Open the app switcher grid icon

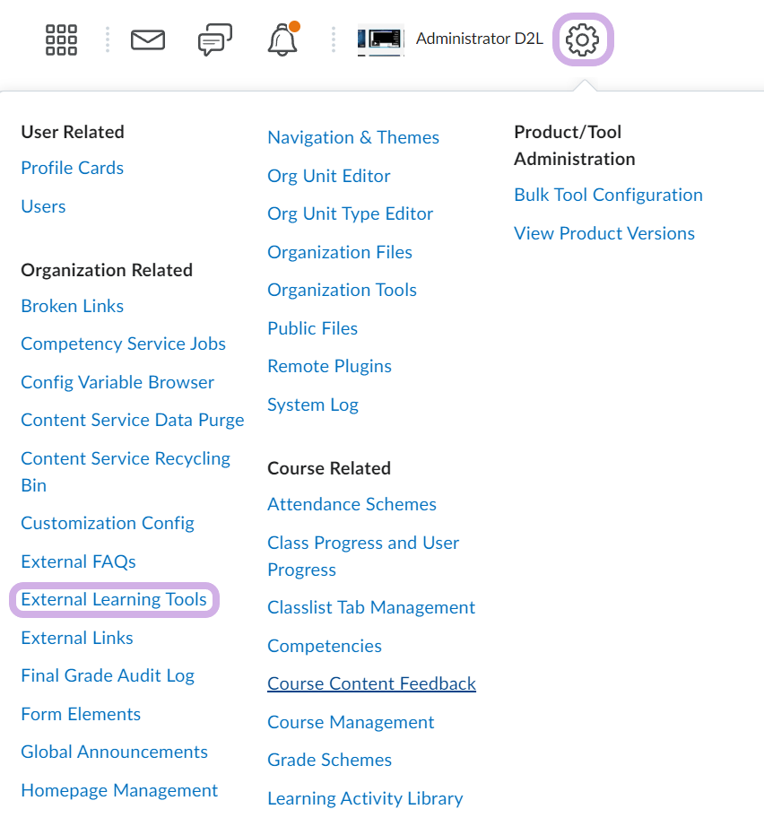(61, 39)
